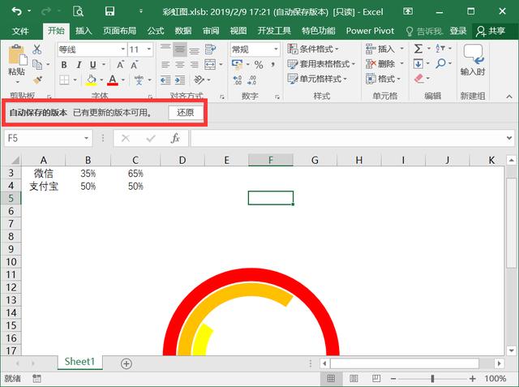Open the font name dropdown
This screenshot has width=519, height=387.
[x=122, y=49]
